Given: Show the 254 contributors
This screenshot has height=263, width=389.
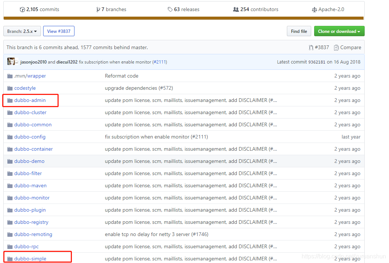Looking at the screenshot, I should [256, 10].
